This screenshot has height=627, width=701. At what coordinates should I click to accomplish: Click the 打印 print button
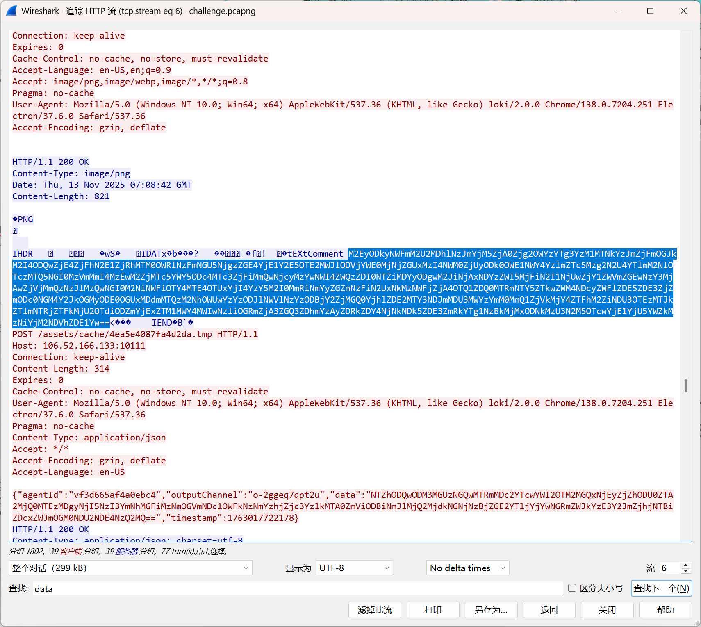[x=433, y=610]
